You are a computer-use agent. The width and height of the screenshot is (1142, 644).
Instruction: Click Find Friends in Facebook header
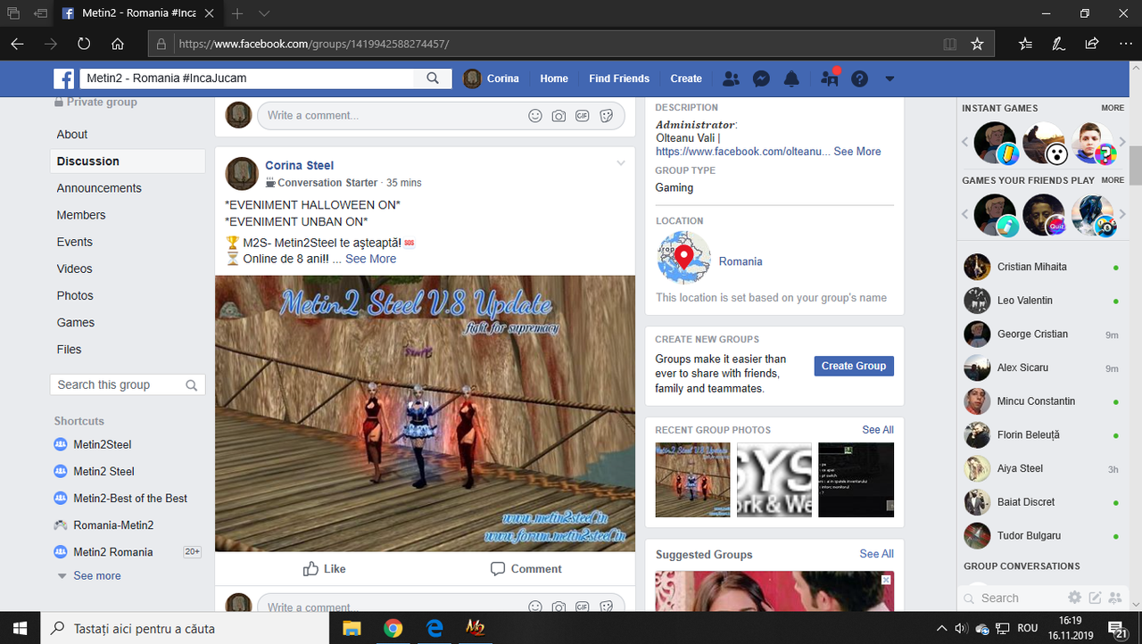tap(619, 78)
